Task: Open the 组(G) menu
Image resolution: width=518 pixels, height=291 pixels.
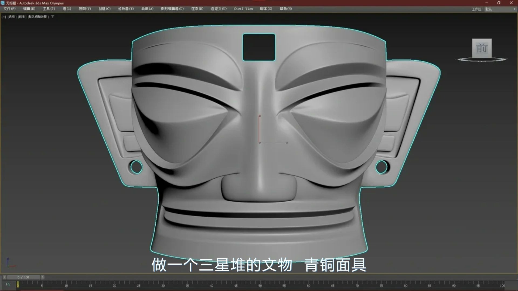Action: pos(67,9)
